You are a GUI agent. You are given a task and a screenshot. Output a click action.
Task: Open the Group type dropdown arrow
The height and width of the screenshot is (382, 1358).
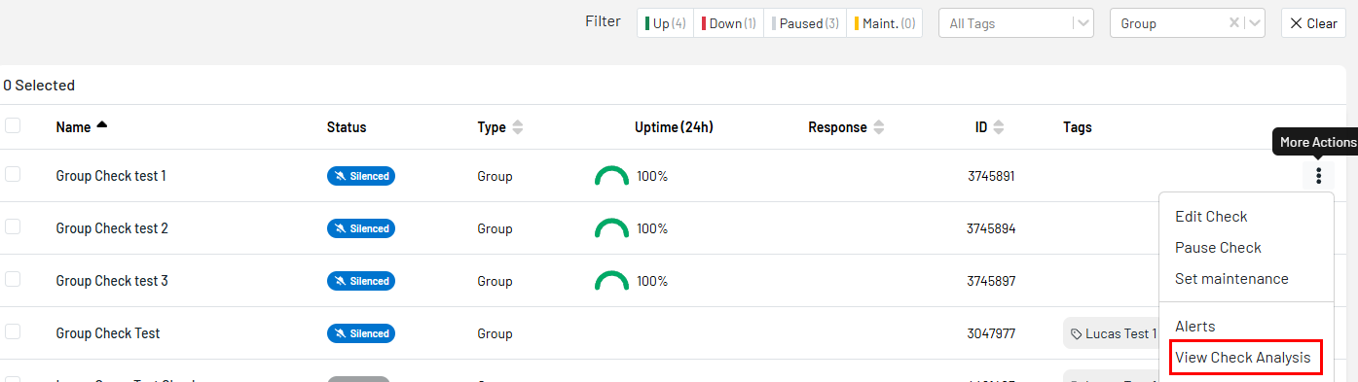click(x=1254, y=23)
